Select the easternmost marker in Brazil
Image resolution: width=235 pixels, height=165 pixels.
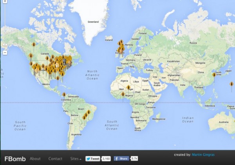pyautogui.click(x=89, y=112)
